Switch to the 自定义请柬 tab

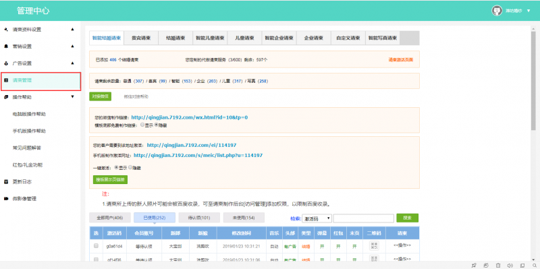[x=348, y=38]
